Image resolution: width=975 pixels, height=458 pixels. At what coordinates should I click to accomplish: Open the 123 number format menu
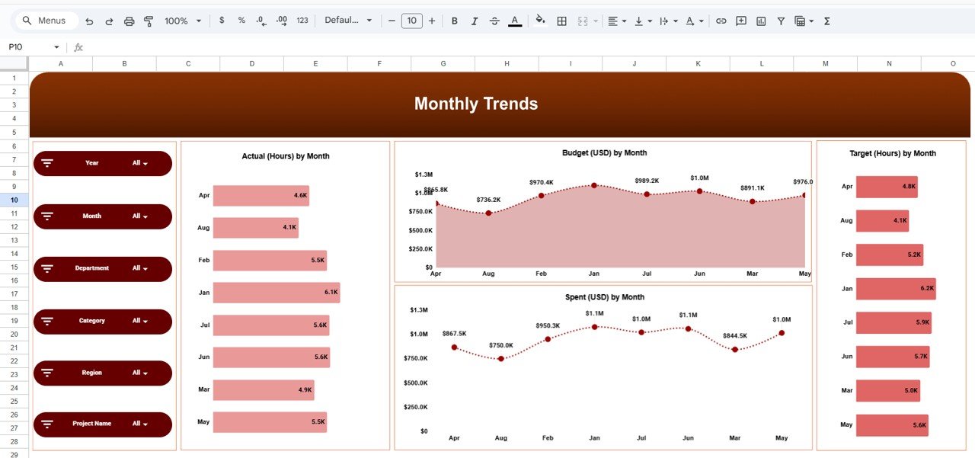click(302, 21)
